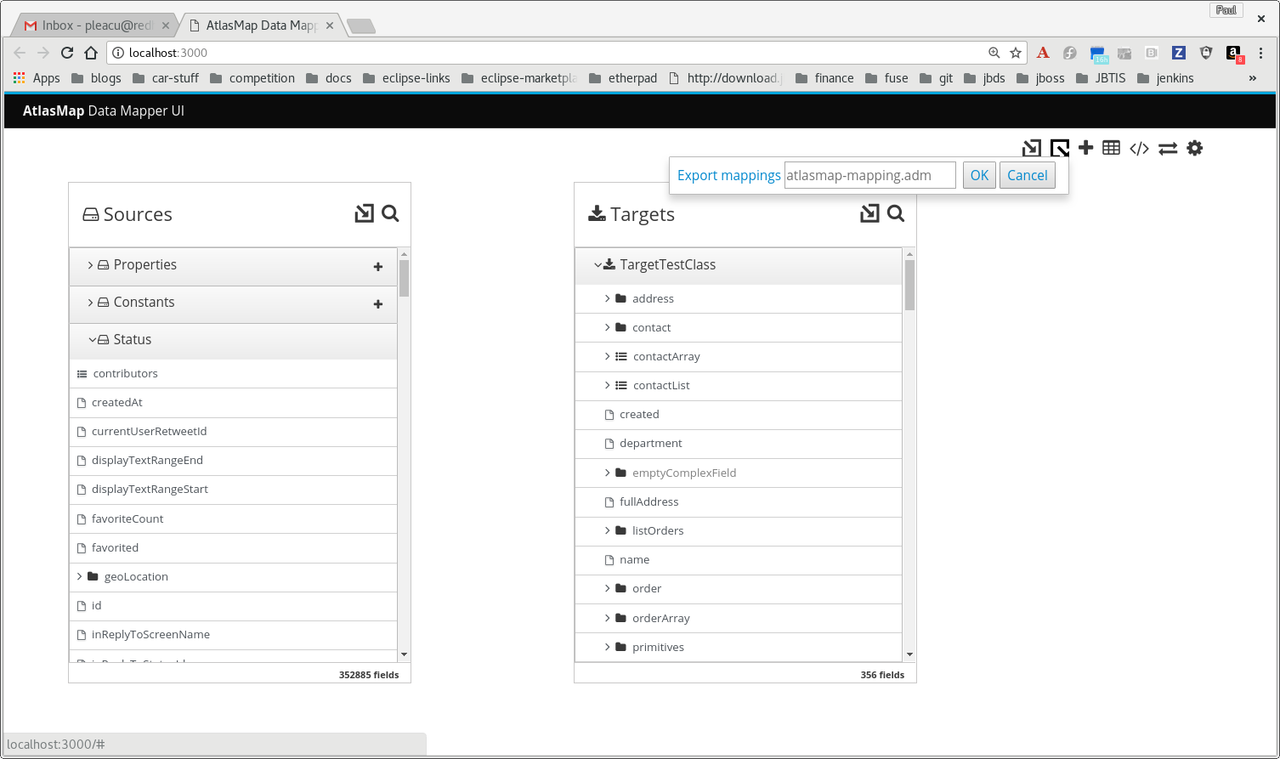
Task: Click the atlasmap-mapping.adm filename field
Action: click(x=869, y=175)
